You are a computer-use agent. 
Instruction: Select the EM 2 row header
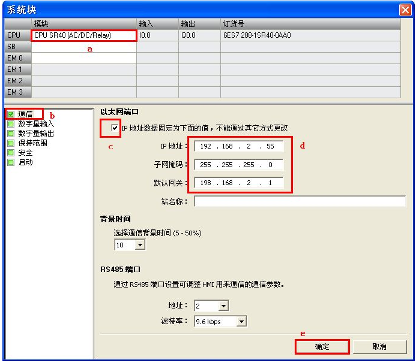(x=18, y=81)
